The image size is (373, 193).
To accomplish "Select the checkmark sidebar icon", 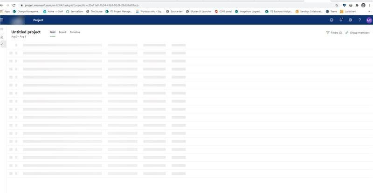I will point(2,44).
